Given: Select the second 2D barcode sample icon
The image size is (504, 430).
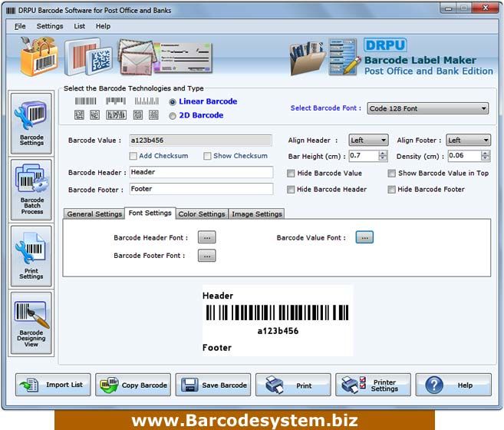Looking at the screenshot, I should point(94,115).
